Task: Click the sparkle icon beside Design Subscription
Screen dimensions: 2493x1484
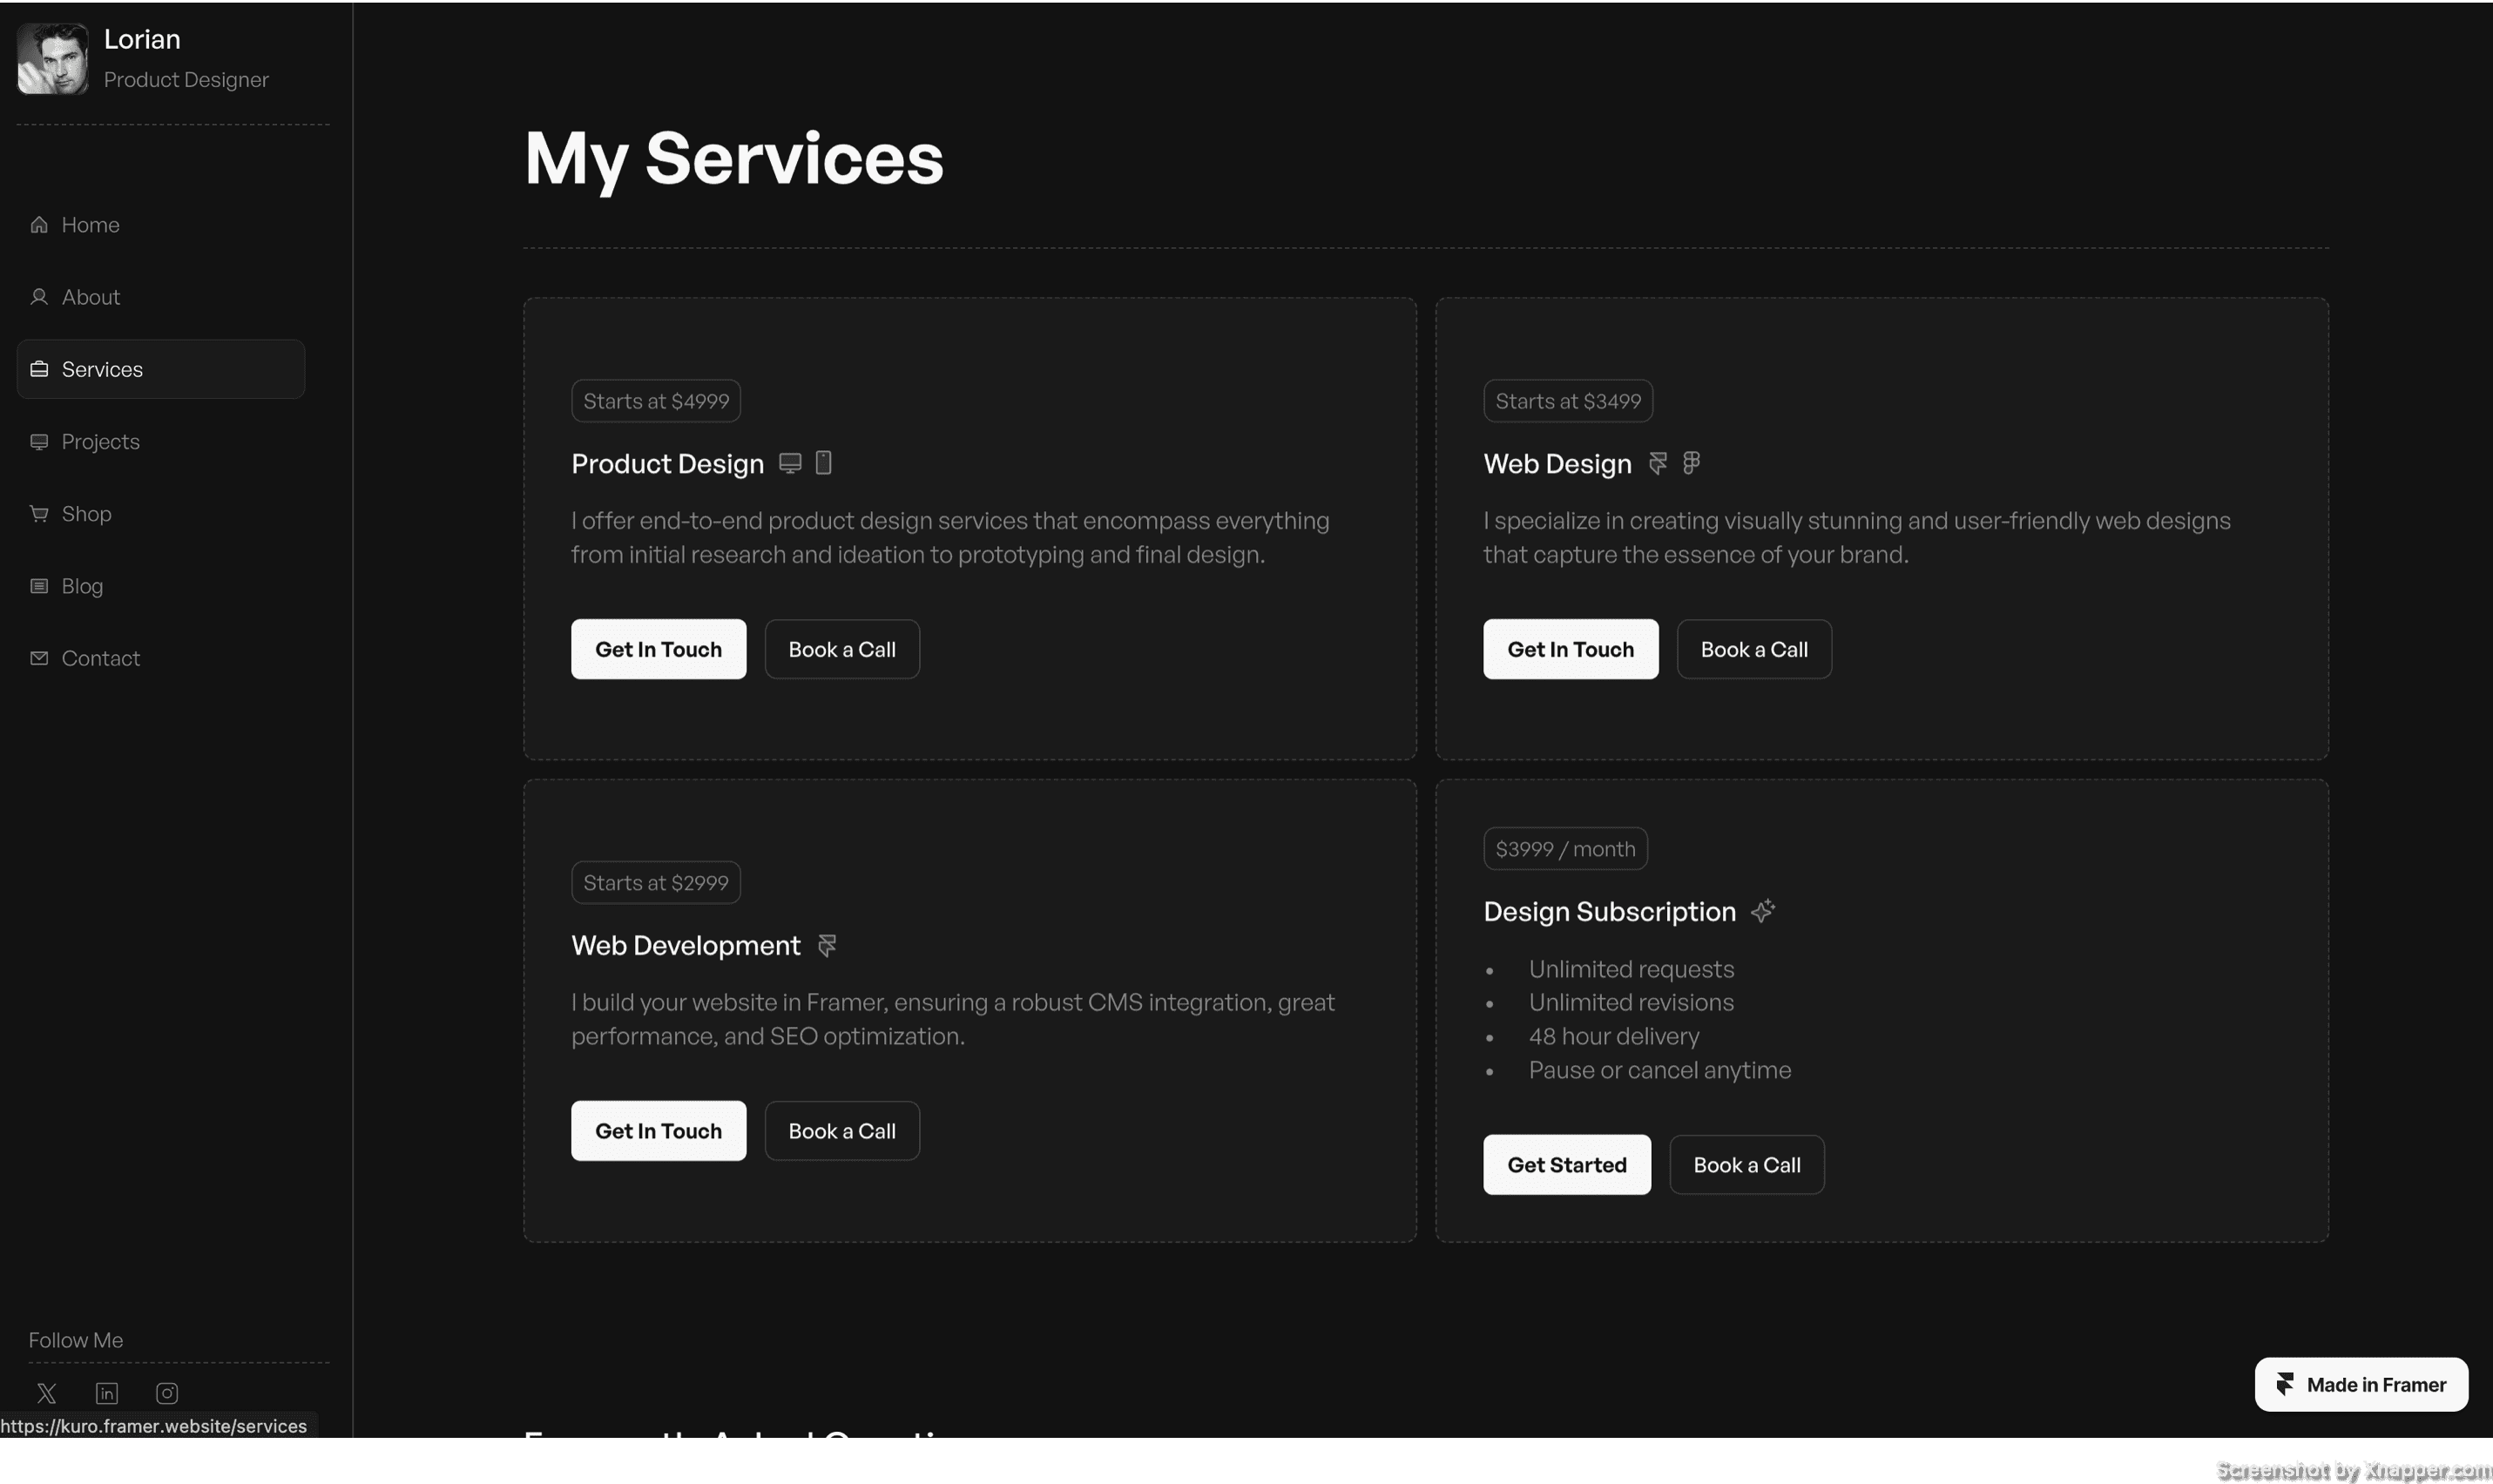Action: (x=1763, y=911)
